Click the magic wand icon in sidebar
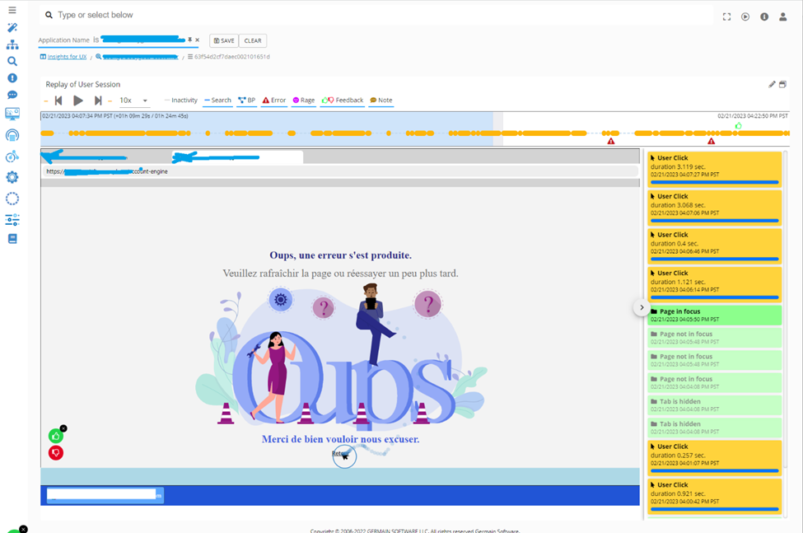The height and width of the screenshot is (533, 803). (12, 27)
